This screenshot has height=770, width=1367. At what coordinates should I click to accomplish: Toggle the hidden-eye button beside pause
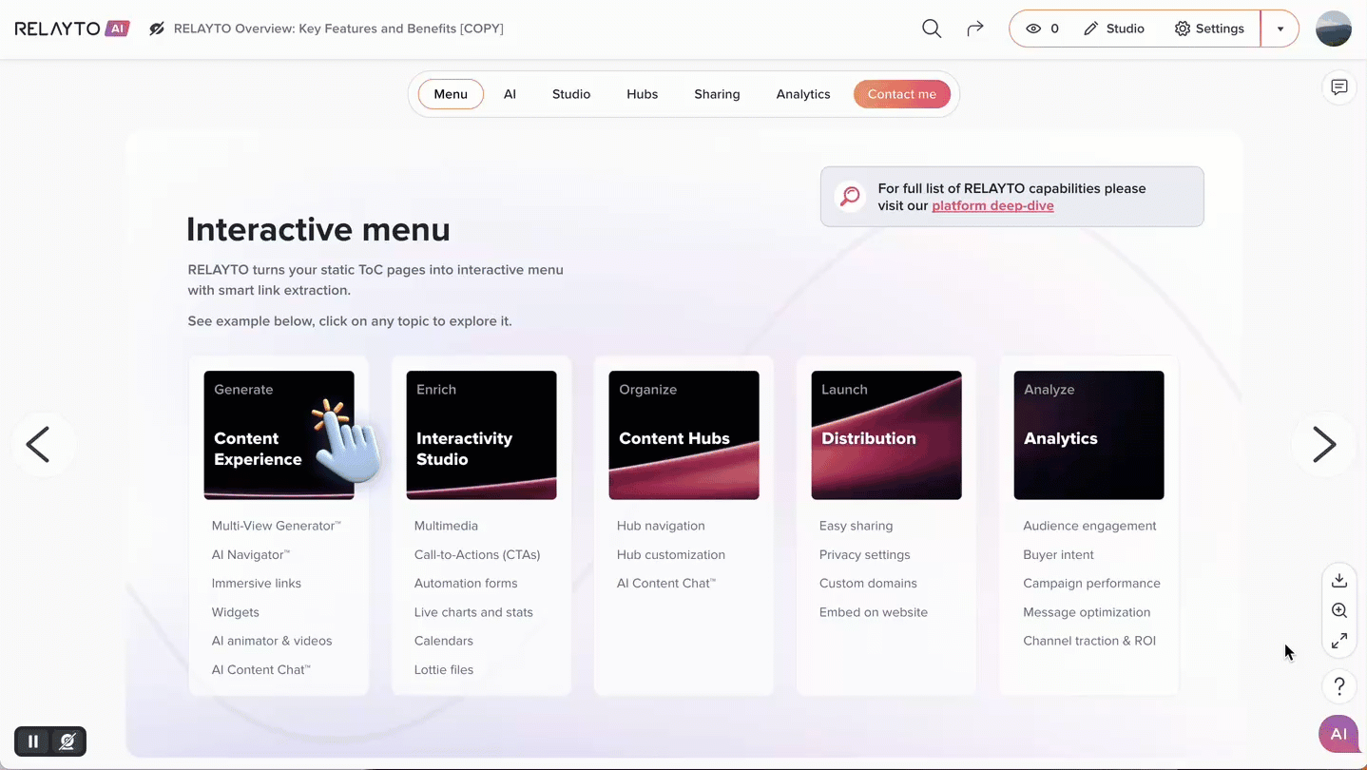pos(67,741)
